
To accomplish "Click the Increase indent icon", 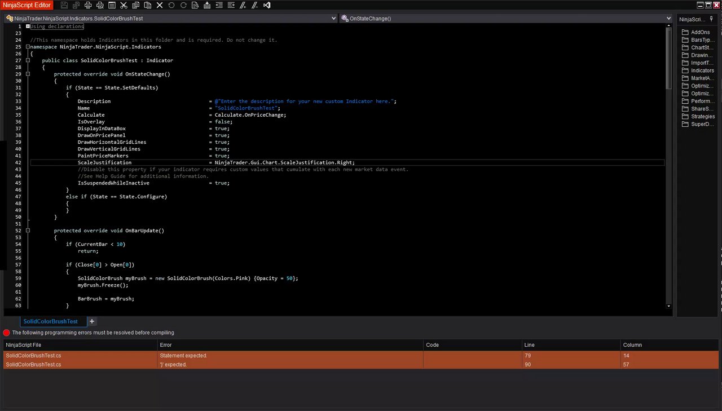I will pyautogui.click(x=231, y=5).
